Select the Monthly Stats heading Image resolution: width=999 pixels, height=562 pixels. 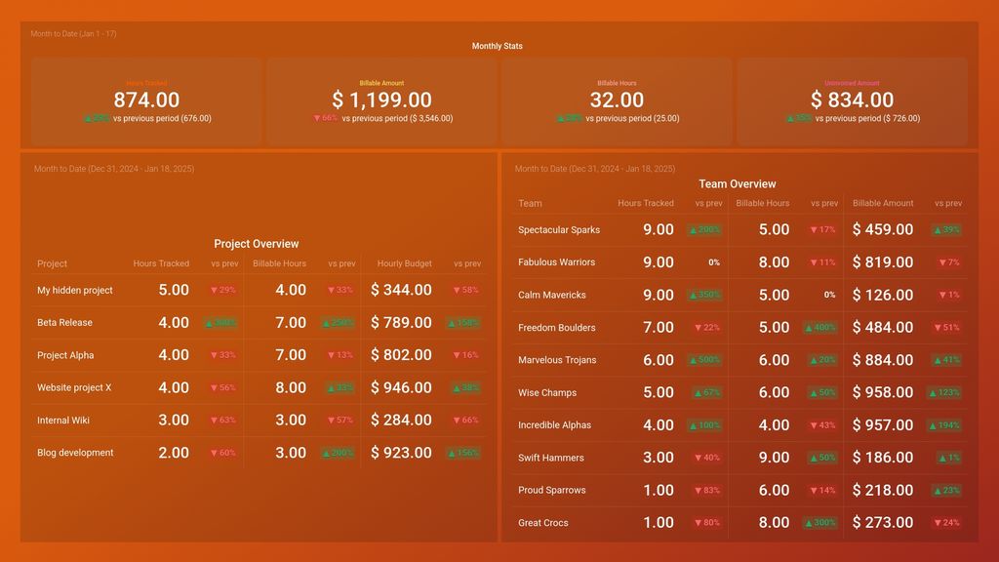497,46
